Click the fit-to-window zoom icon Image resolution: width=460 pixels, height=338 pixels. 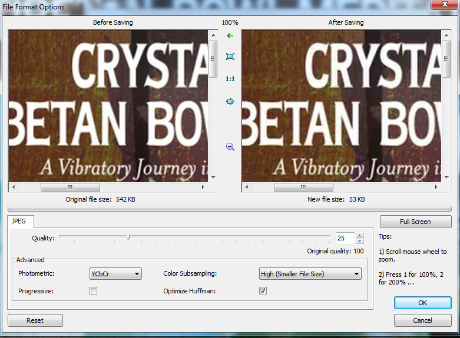230,56
